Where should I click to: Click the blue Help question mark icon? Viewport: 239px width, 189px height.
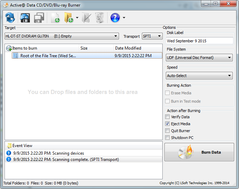click(x=115, y=18)
